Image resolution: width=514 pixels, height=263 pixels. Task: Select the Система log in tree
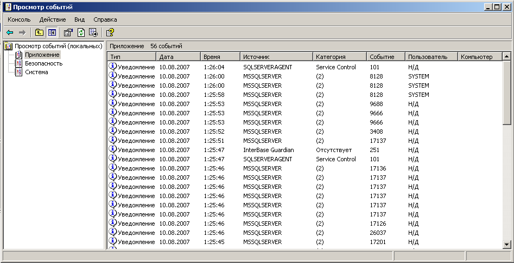pos(36,72)
